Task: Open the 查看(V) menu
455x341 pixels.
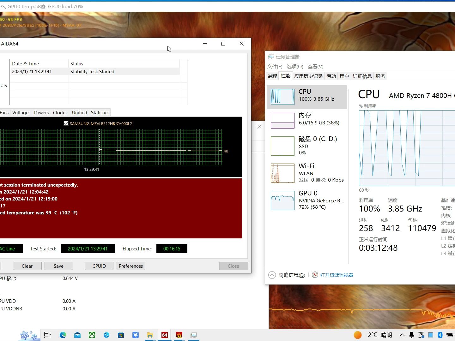Action: 315,67
